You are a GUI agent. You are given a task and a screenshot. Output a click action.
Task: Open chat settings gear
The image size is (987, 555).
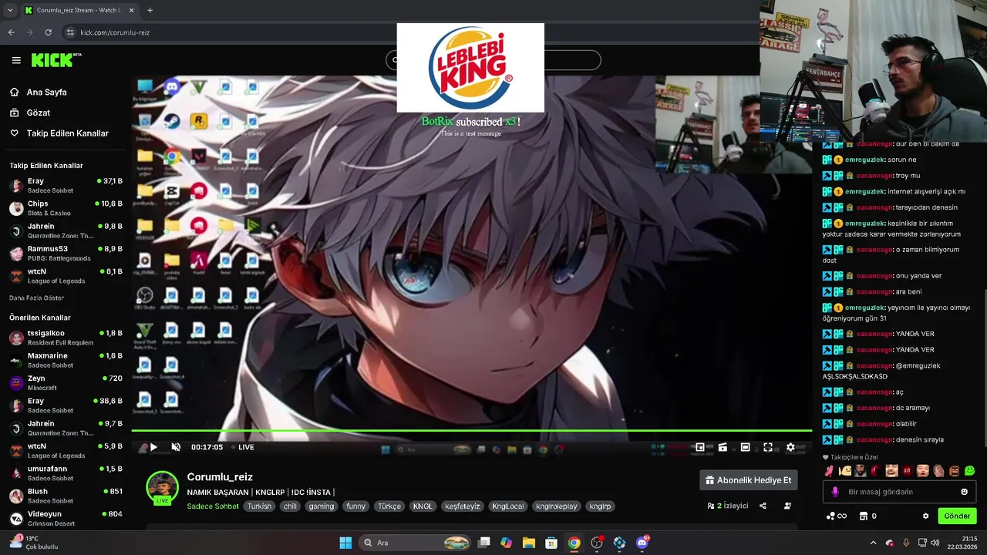click(925, 516)
